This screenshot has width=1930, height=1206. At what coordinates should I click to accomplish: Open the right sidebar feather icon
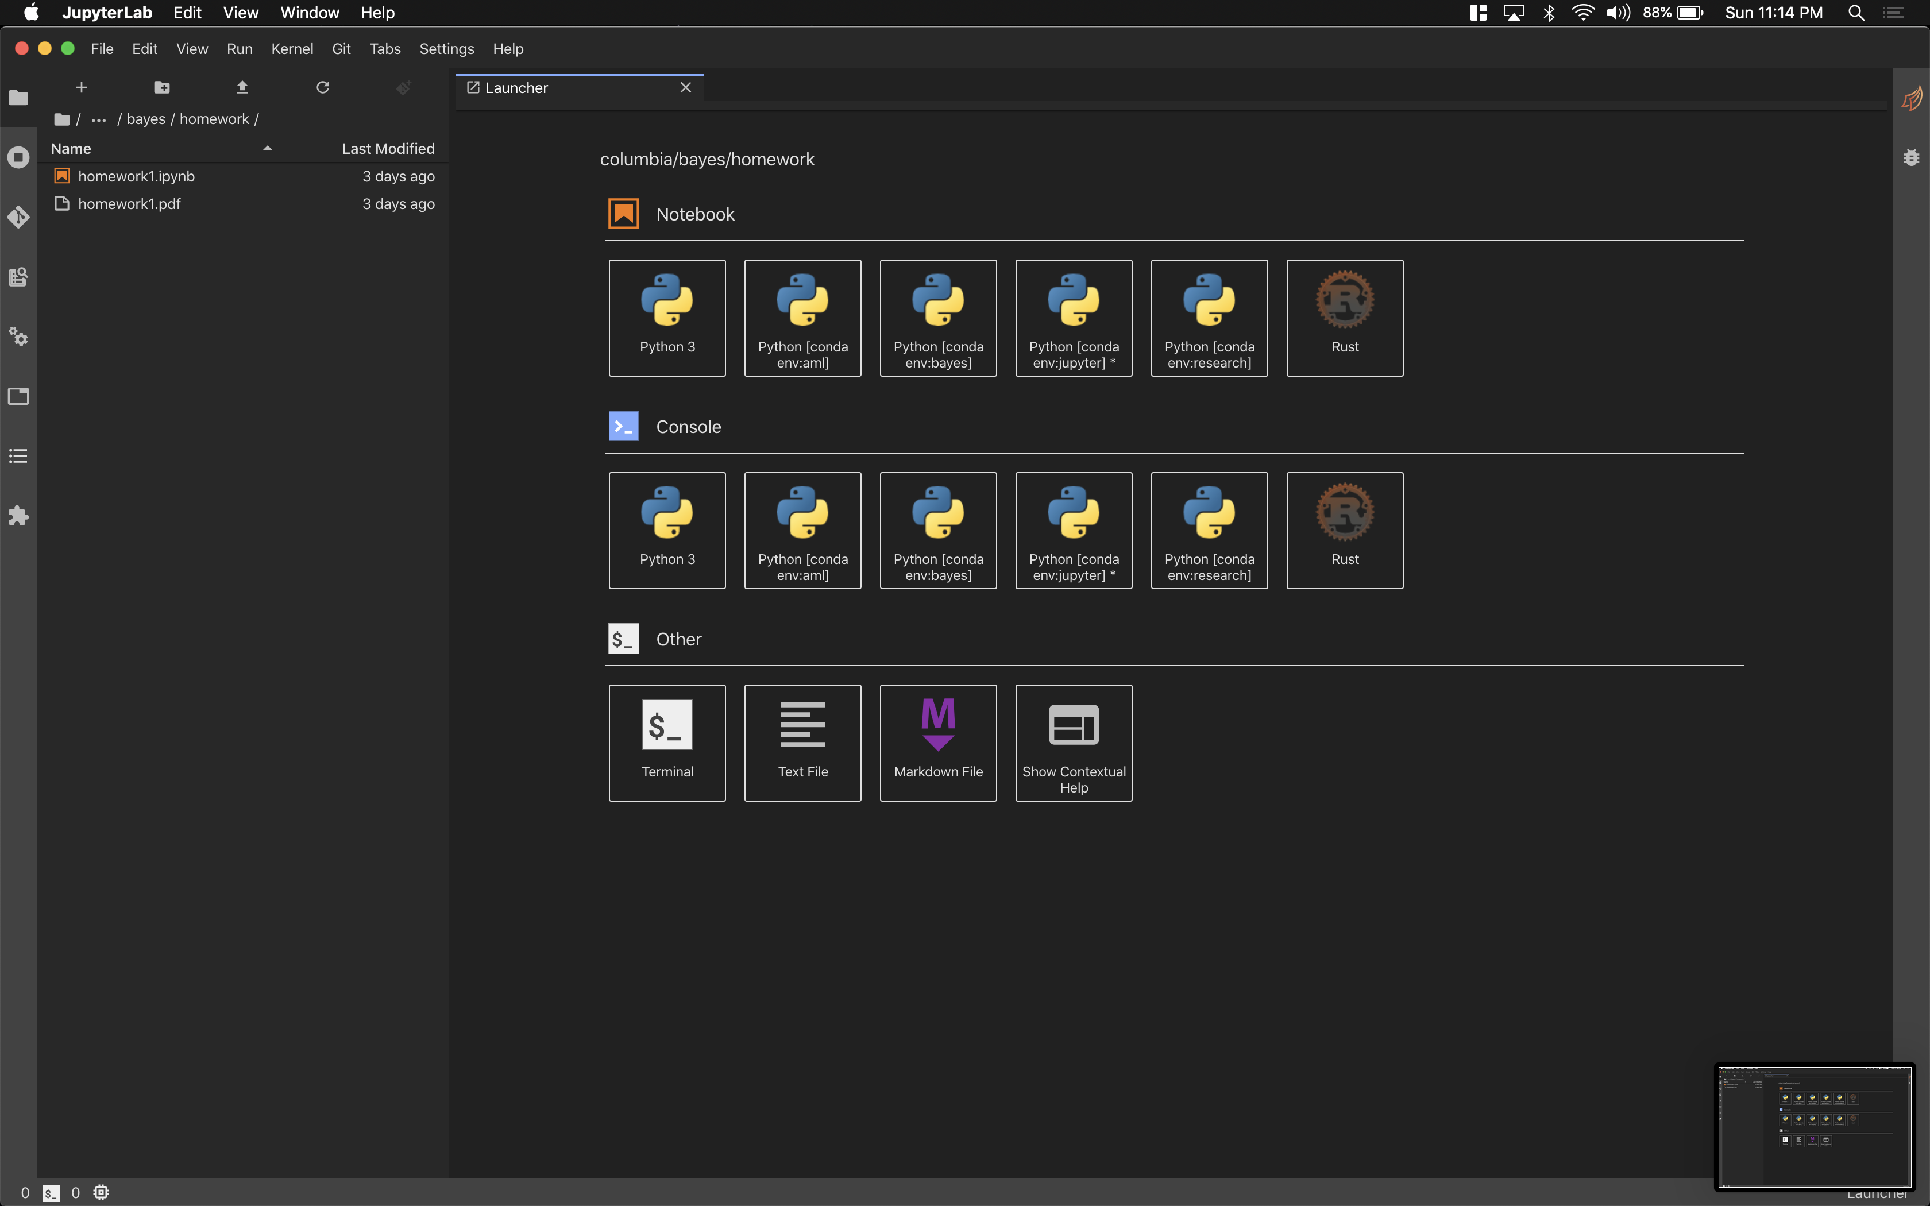pos(1912,98)
